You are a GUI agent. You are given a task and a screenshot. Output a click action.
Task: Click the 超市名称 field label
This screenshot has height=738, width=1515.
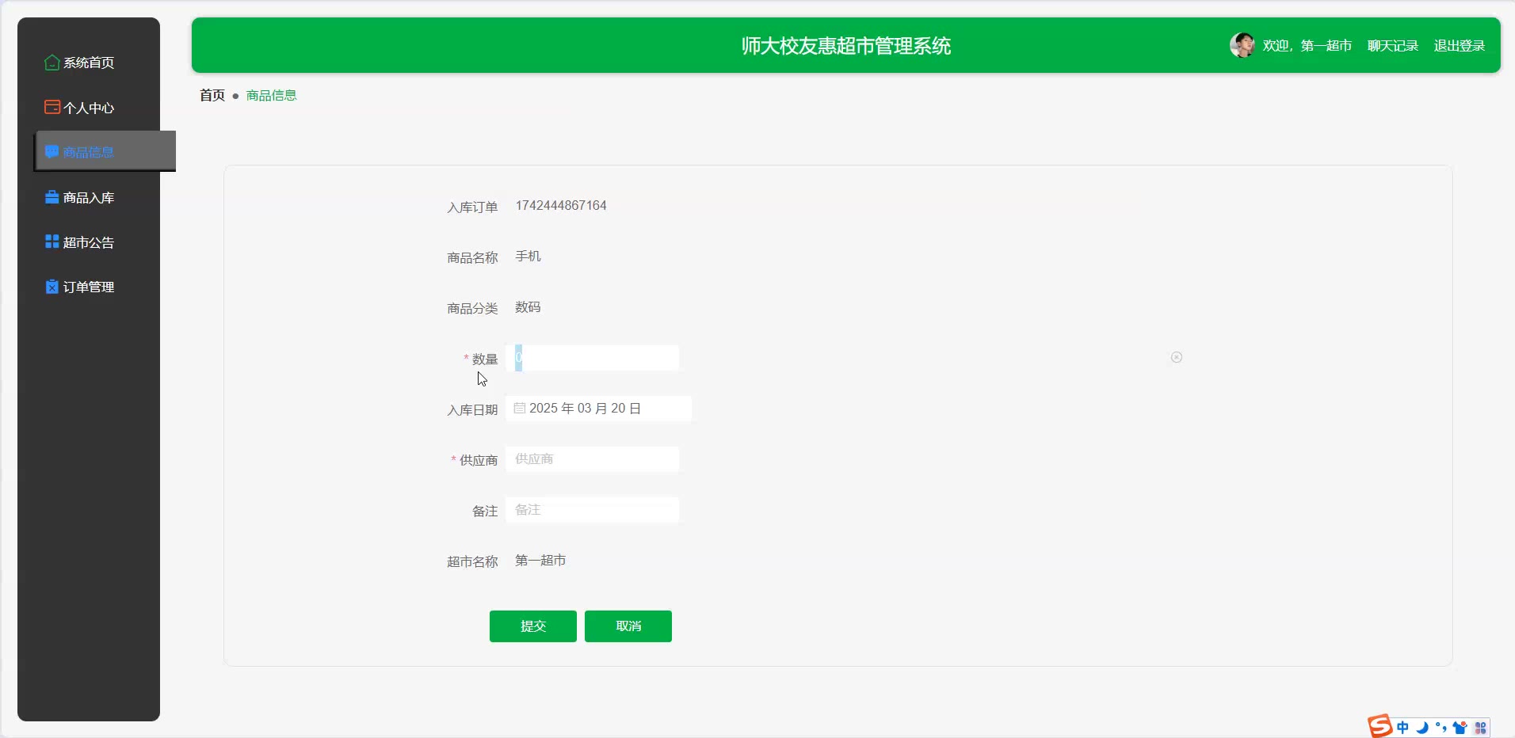pos(472,561)
